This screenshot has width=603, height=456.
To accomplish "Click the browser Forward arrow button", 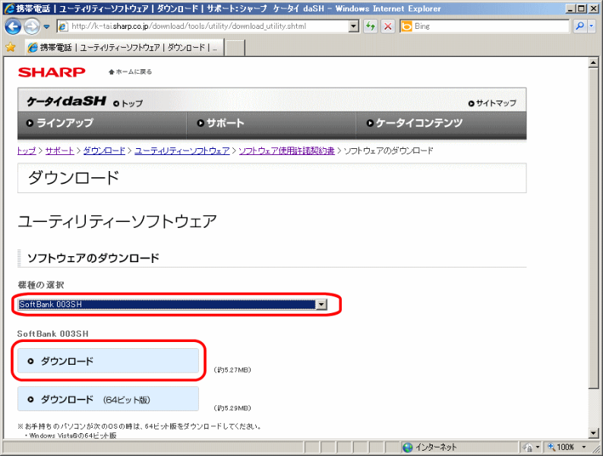I will click(32, 27).
